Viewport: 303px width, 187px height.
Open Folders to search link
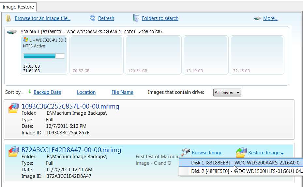point(160,18)
